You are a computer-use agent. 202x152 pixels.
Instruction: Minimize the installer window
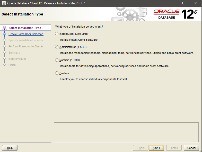[172, 3]
